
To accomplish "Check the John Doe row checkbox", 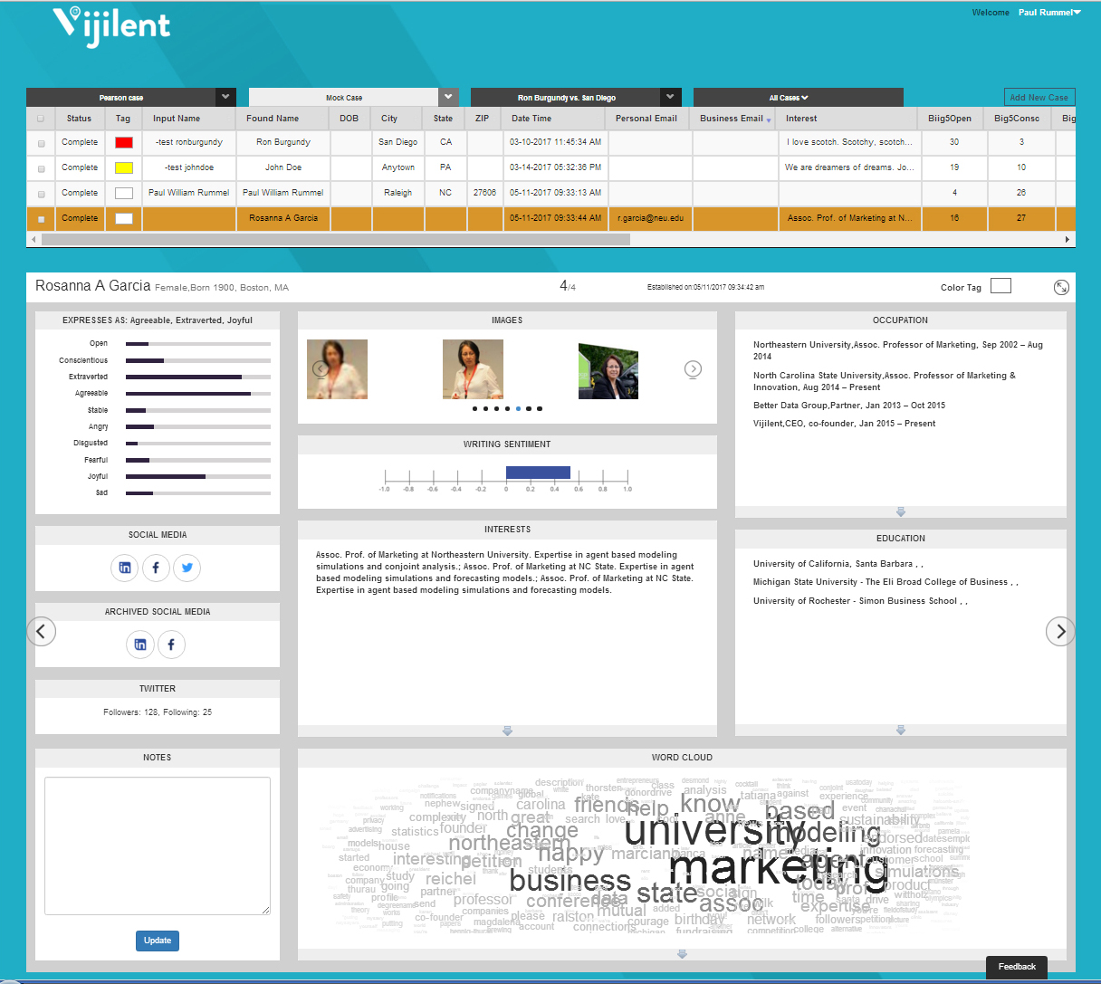I will coord(41,168).
